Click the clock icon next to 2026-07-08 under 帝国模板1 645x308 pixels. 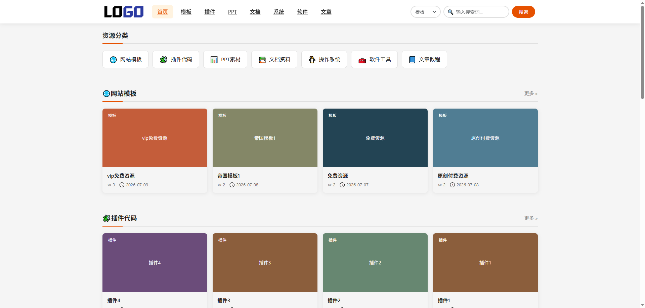[232, 185]
